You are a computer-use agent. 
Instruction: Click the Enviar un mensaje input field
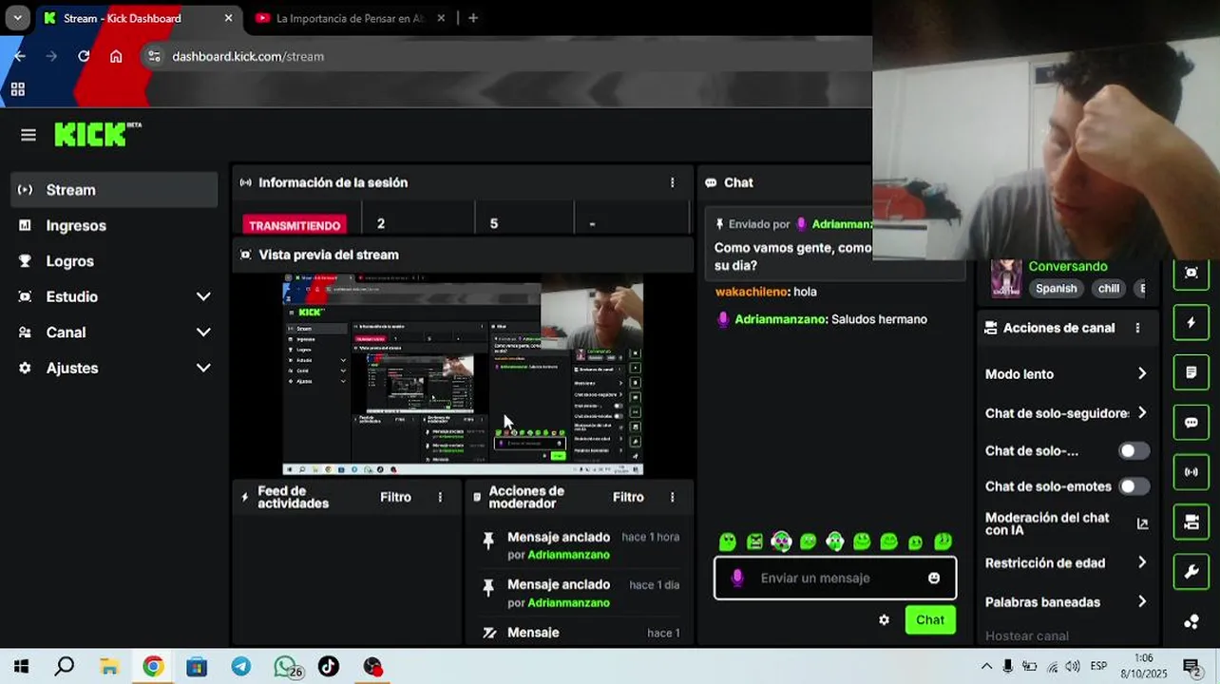point(835,578)
